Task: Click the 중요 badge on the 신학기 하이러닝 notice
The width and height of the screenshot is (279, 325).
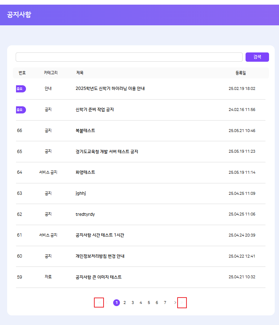Action: point(21,89)
